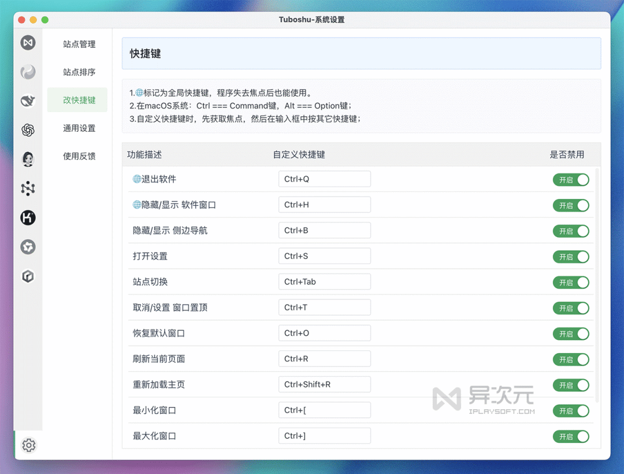Toggle the 最大化窗口 shortcut switch
Image resolution: width=624 pixels, height=474 pixels.
(571, 436)
